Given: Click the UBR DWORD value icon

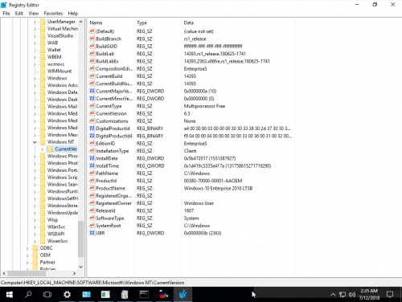Looking at the screenshot, I should [92, 233].
